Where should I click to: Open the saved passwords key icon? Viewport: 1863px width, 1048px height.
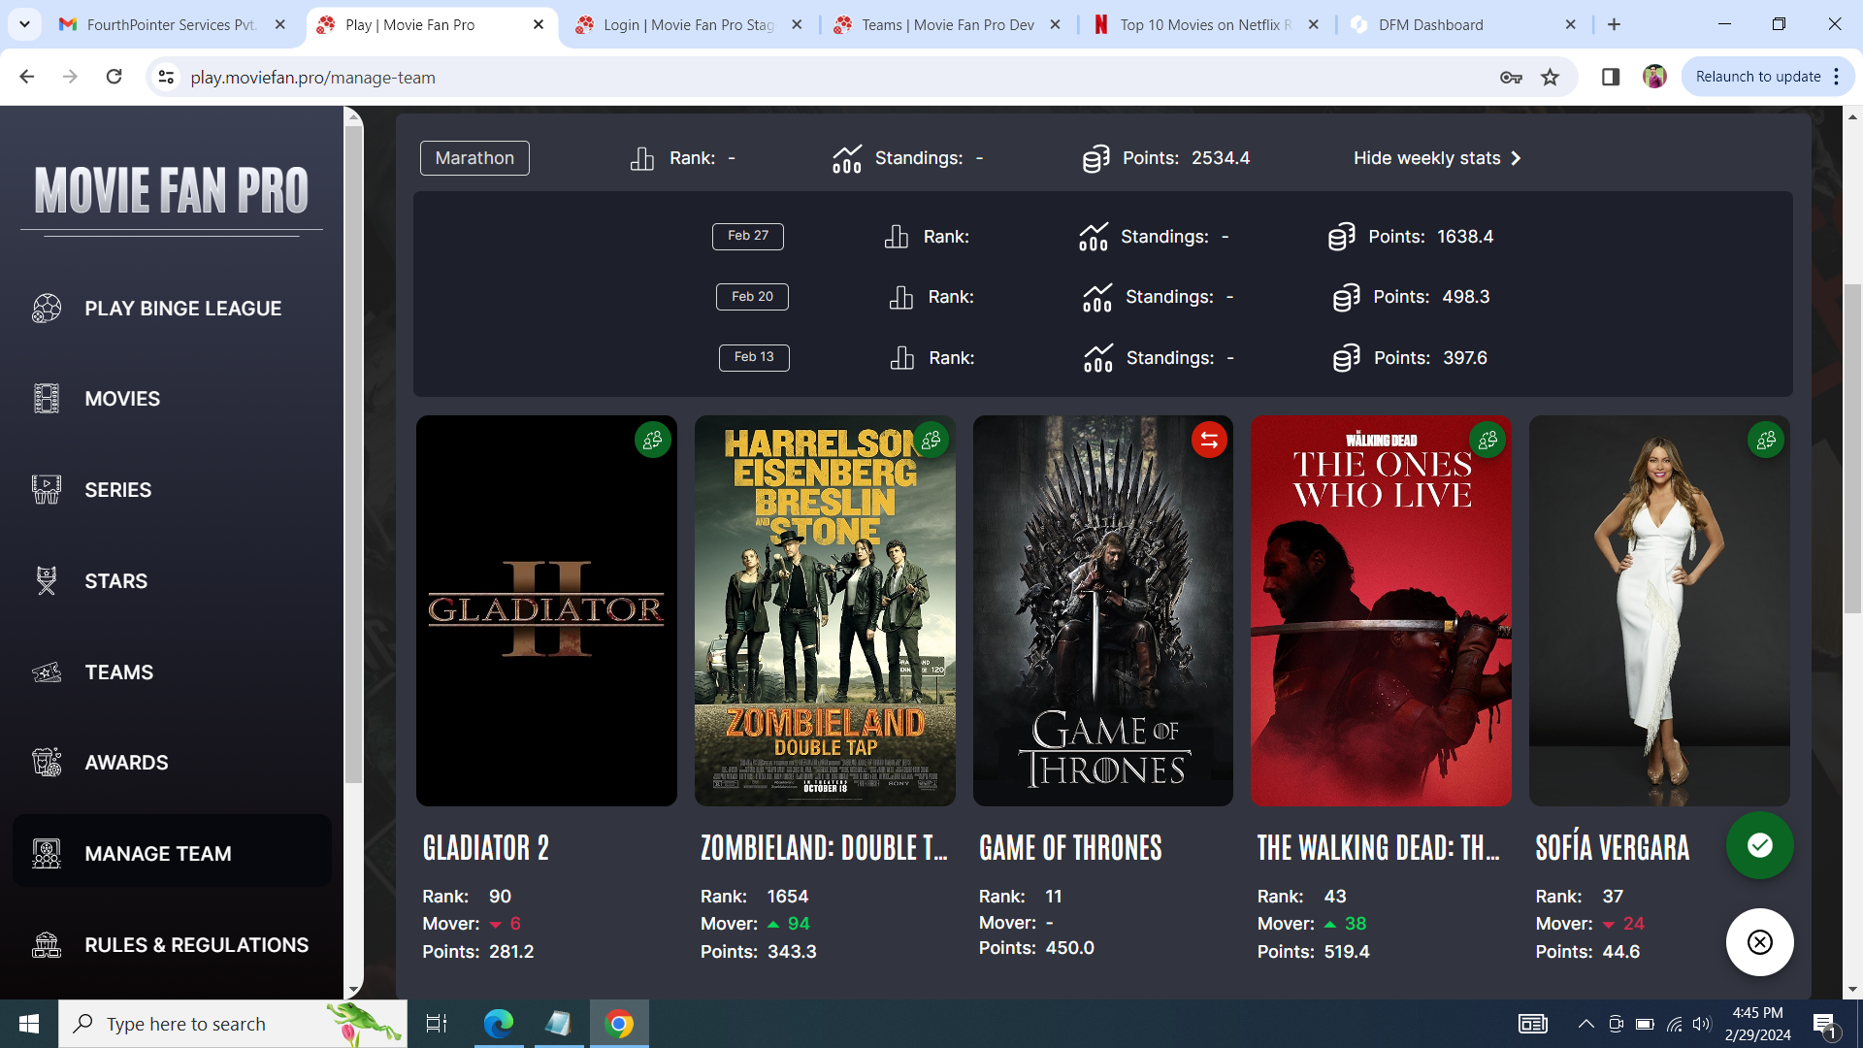(1511, 77)
